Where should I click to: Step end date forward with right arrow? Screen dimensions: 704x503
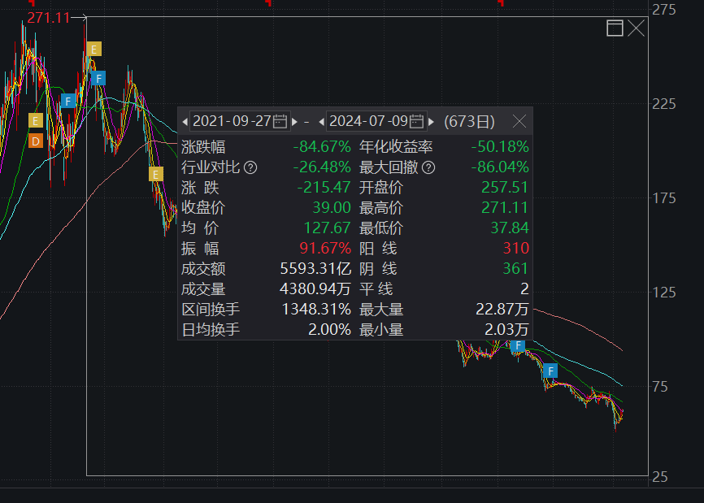pos(431,122)
